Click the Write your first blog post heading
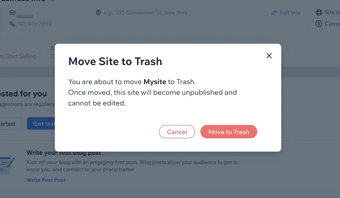 click(x=64, y=153)
